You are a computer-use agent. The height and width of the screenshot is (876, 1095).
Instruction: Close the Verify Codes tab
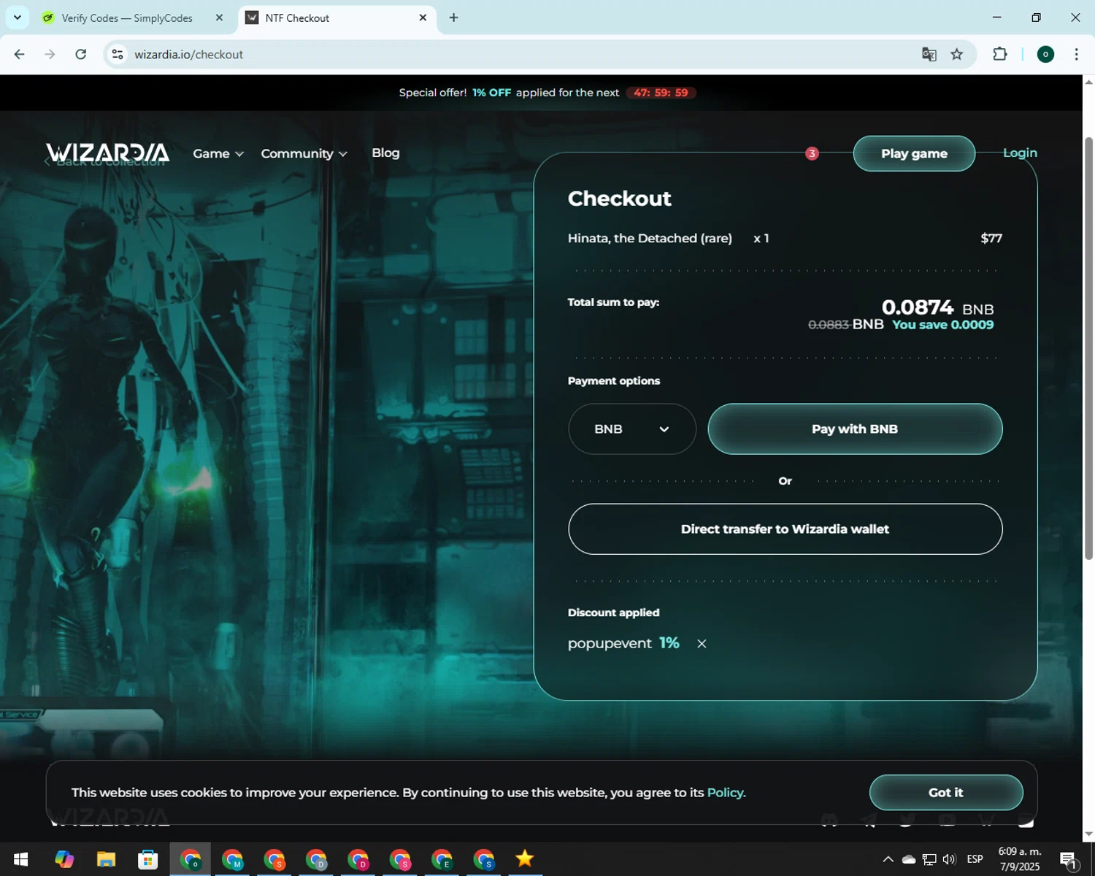[219, 18]
